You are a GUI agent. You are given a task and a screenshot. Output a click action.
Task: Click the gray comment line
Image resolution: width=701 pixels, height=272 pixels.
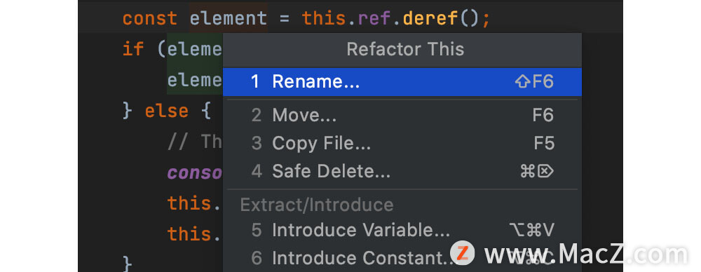(195, 142)
